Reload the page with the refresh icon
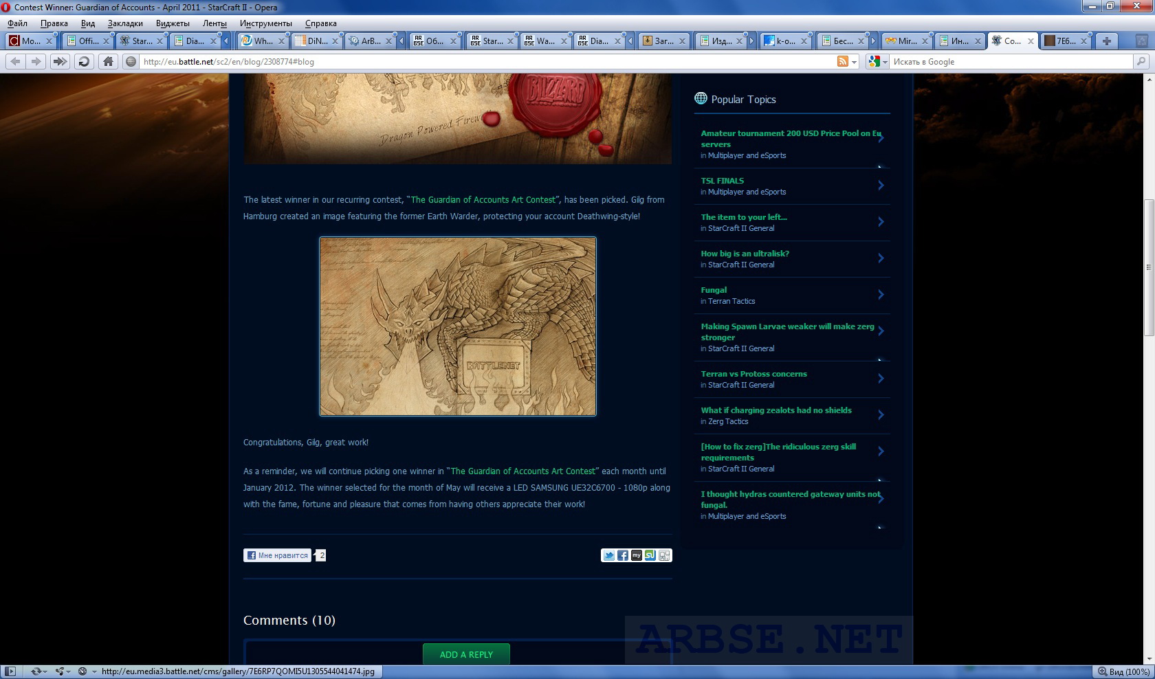The image size is (1155, 679). (84, 61)
